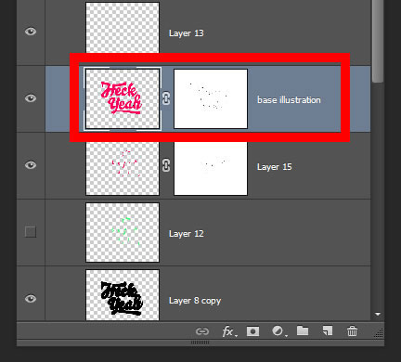The width and height of the screenshot is (401, 362).
Task: Click the 'Layer 12' name
Action: coord(187,234)
